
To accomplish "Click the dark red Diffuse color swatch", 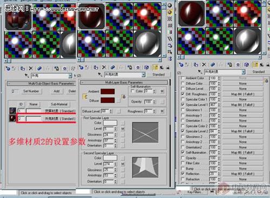I will point(107,100).
